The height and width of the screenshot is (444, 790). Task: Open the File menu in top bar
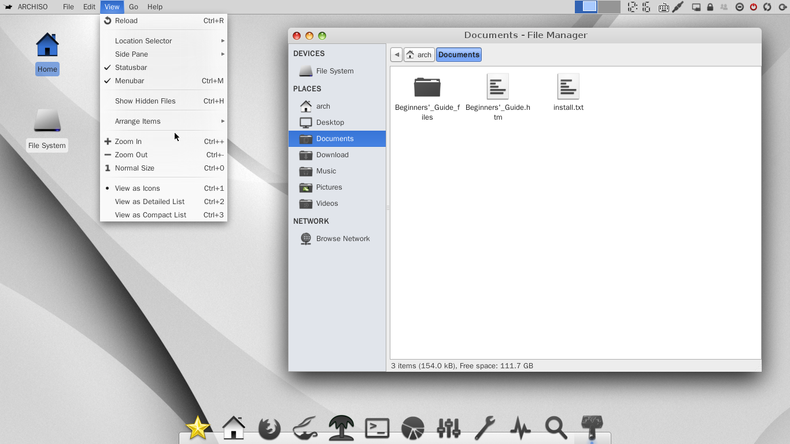(68, 7)
